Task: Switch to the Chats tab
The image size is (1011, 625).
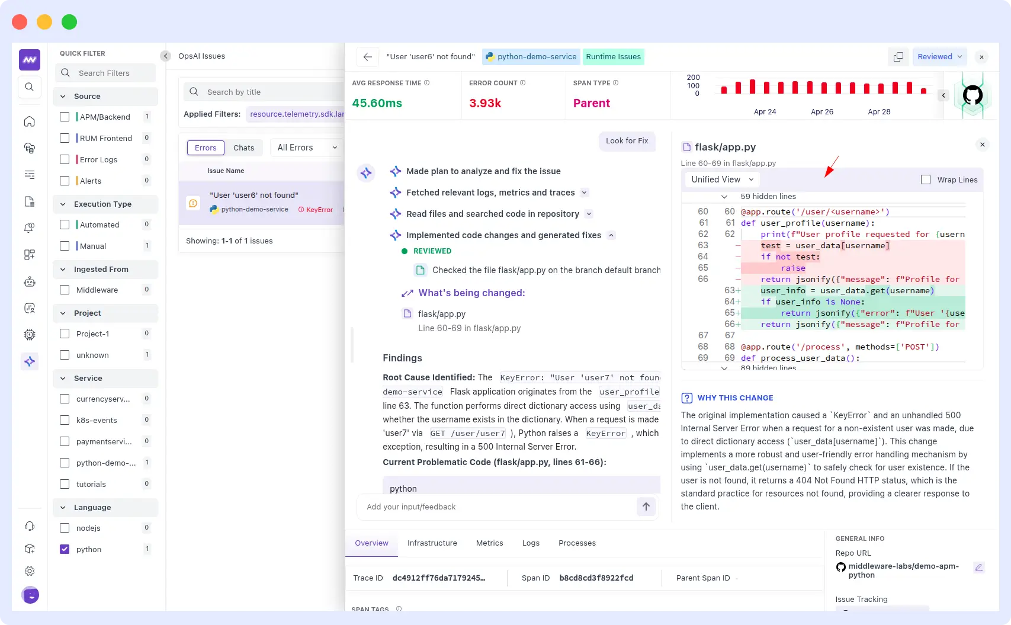Action: [x=243, y=148]
